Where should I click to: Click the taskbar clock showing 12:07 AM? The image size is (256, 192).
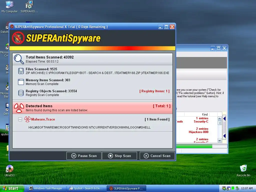pos(247,188)
